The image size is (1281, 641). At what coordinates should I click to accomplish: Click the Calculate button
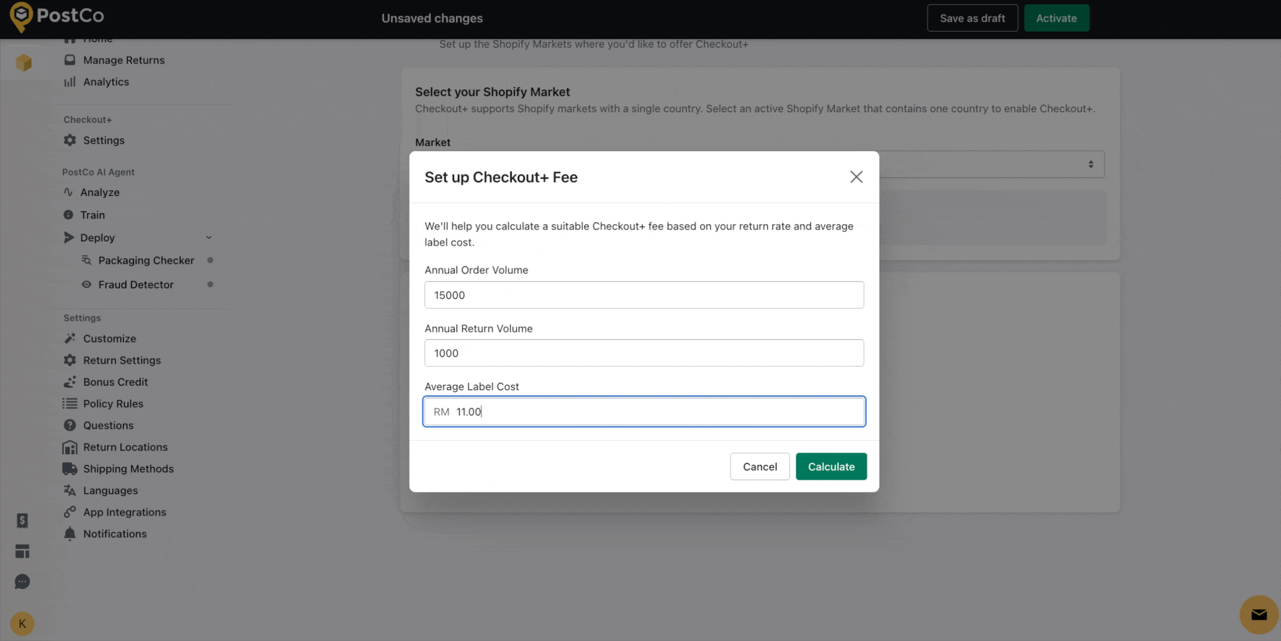point(831,466)
